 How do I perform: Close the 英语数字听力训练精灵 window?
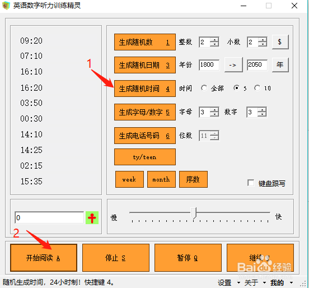[x=294, y=6]
